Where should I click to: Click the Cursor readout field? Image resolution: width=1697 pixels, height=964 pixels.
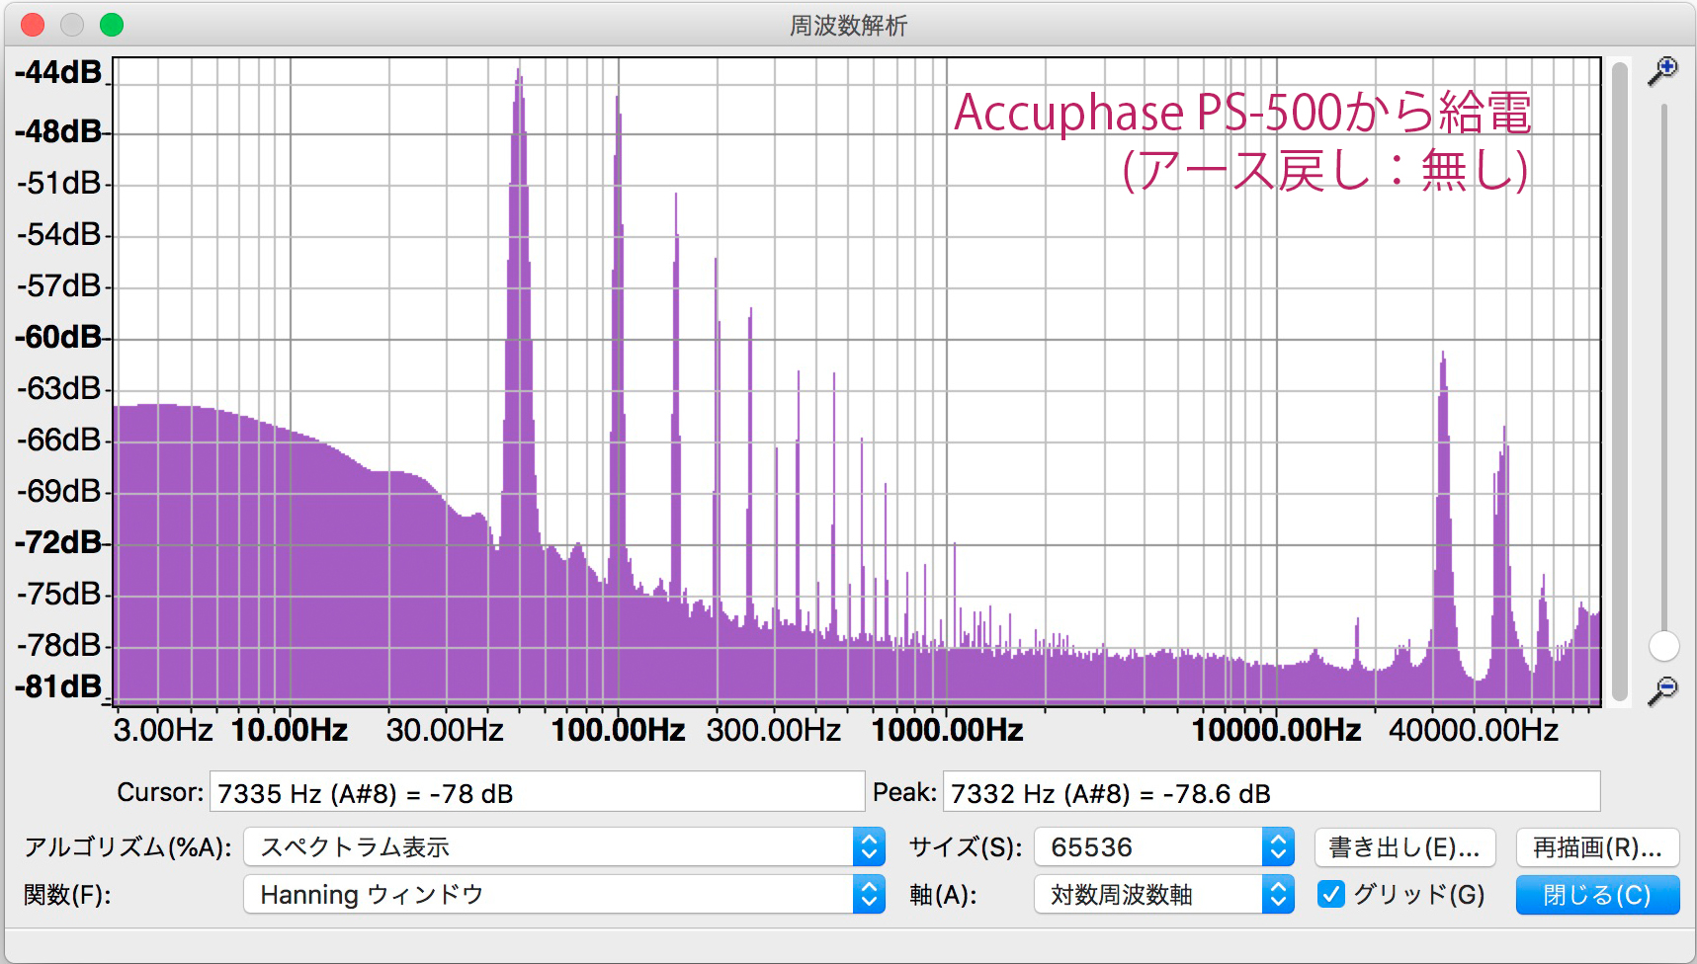click(x=537, y=792)
